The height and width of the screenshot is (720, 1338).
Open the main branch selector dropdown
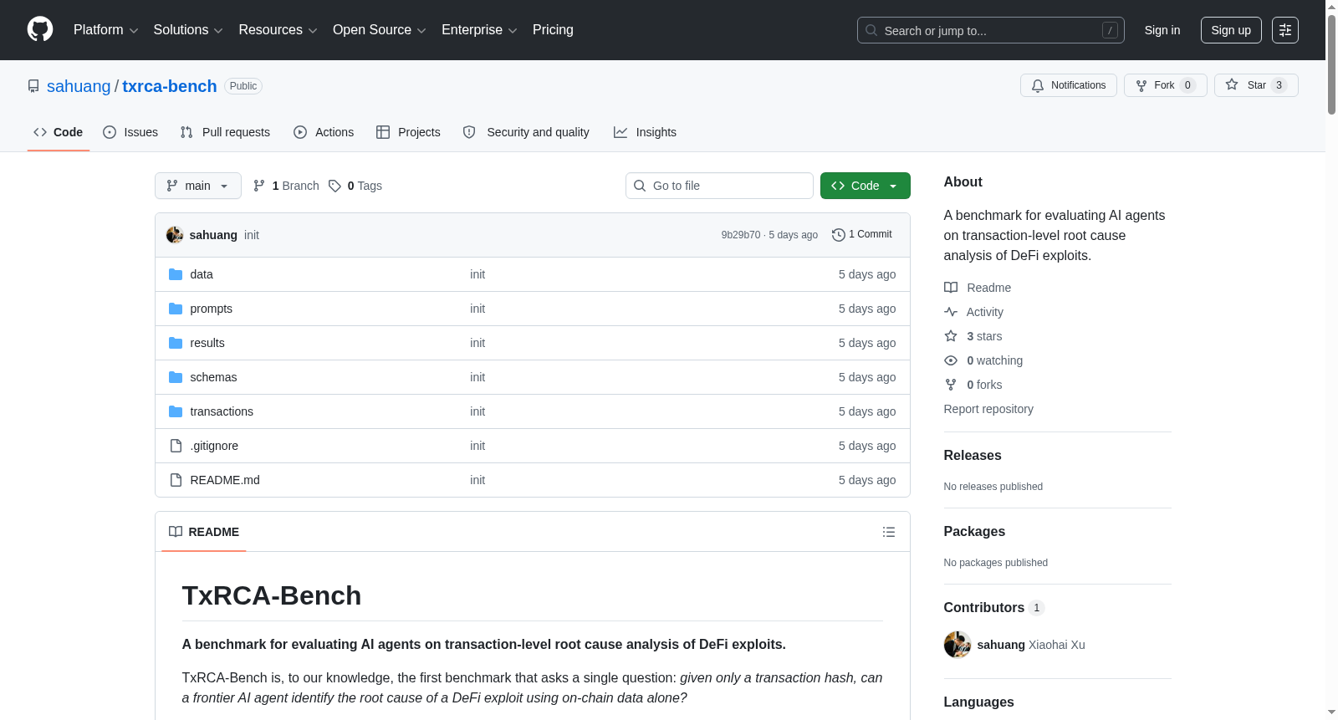198,186
